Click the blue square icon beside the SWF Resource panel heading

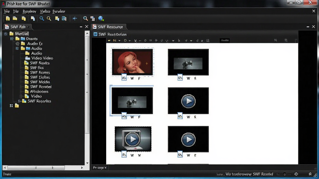click(x=95, y=34)
